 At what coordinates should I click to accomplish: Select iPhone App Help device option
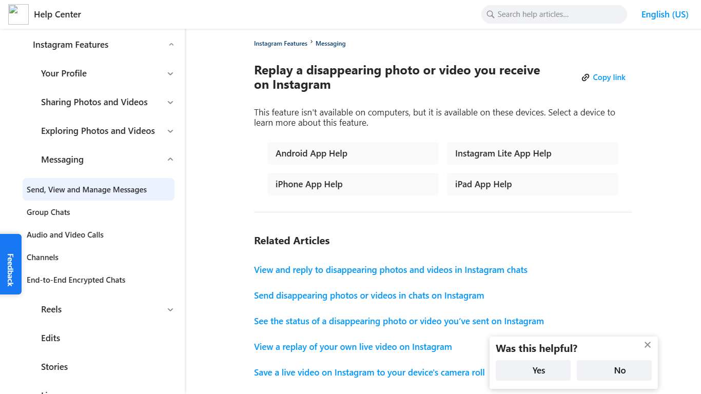click(x=353, y=184)
